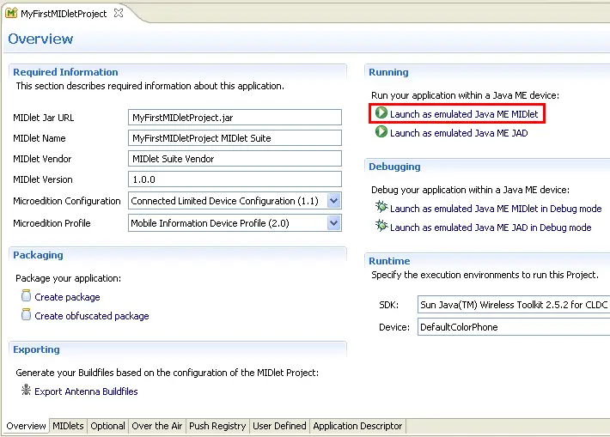Click the debug bug icon for JAD debug mode

click(x=381, y=227)
